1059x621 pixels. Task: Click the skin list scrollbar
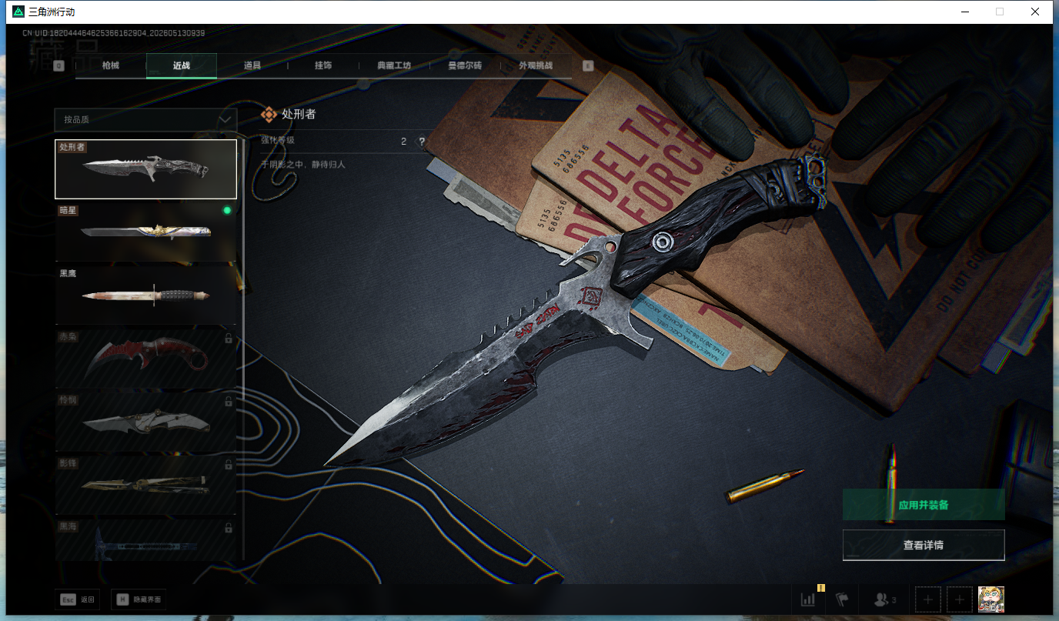(x=244, y=349)
